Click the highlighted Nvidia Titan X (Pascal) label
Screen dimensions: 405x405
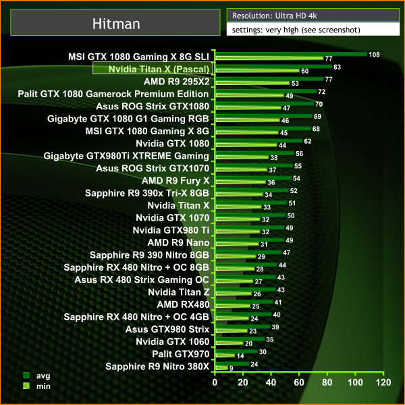click(159, 69)
